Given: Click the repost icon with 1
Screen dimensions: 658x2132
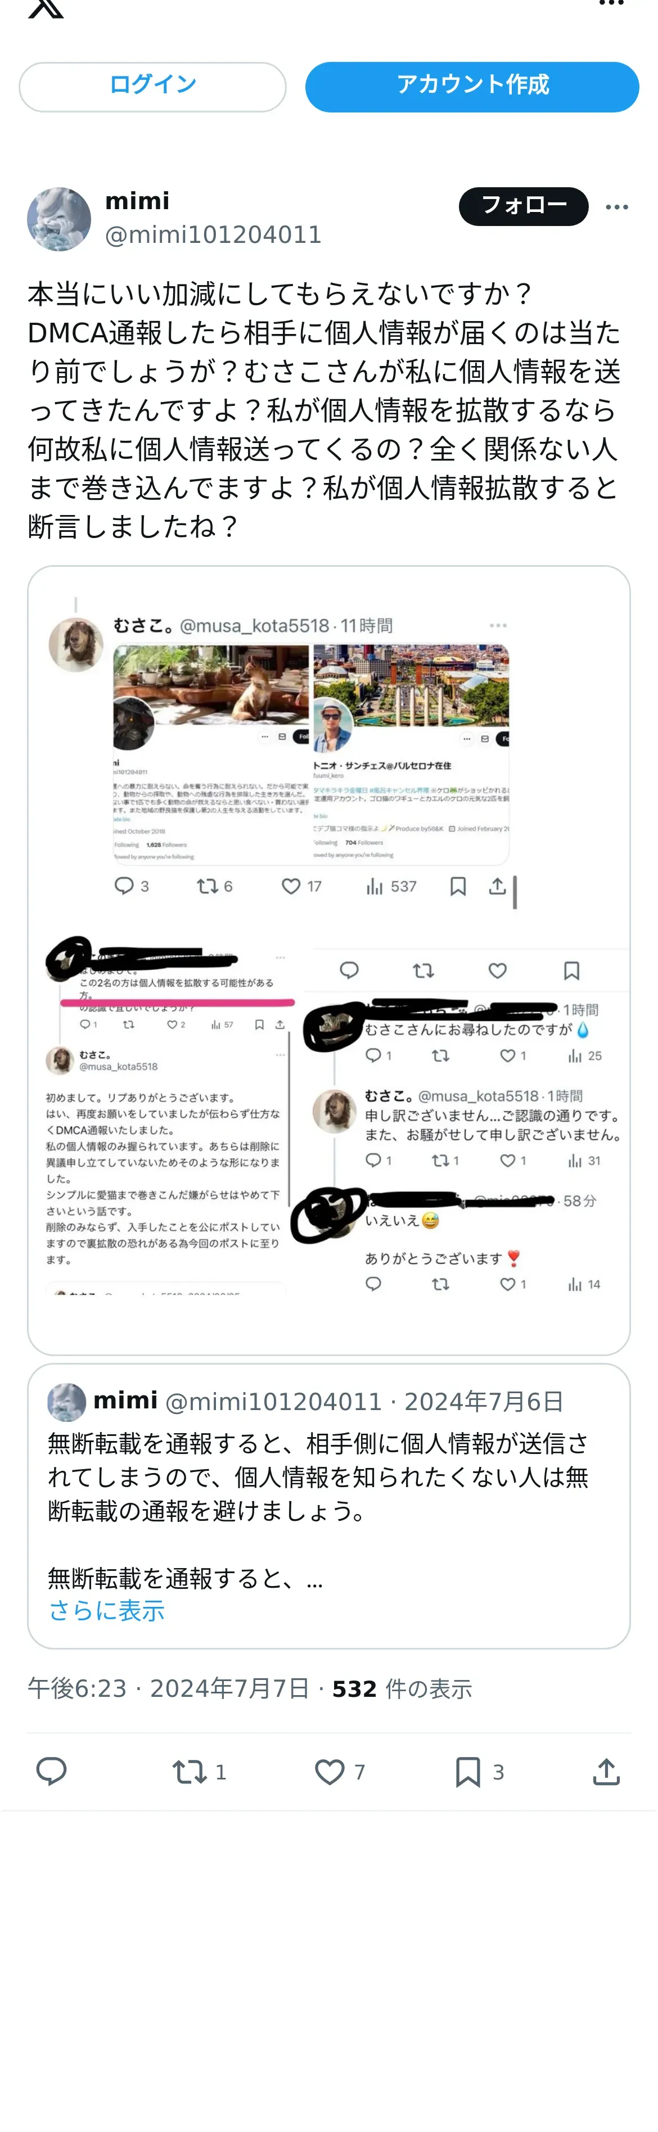Looking at the screenshot, I should 199,1772.
